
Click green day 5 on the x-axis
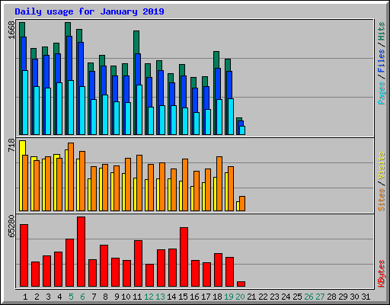[71, 297]
